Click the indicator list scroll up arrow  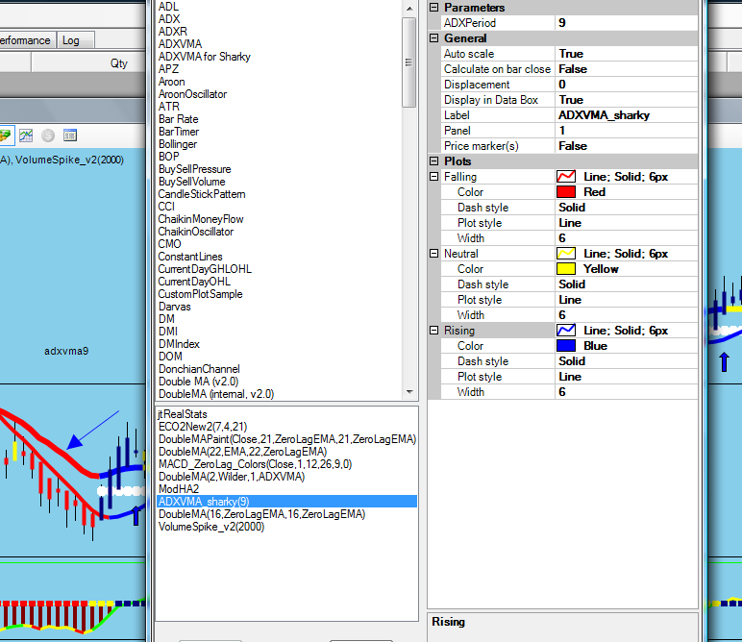pyautogui.click(x=409, y=9)
